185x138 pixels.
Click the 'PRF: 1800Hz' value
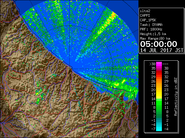(151, 29)
